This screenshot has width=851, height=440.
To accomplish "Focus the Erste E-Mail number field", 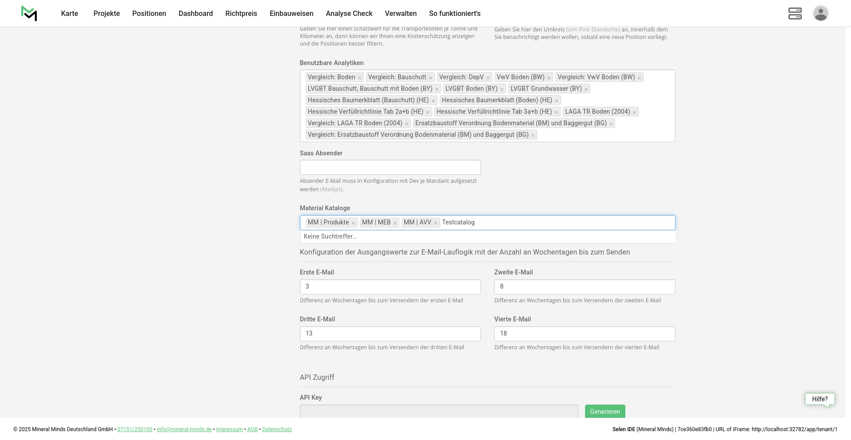I will [390, 287].
